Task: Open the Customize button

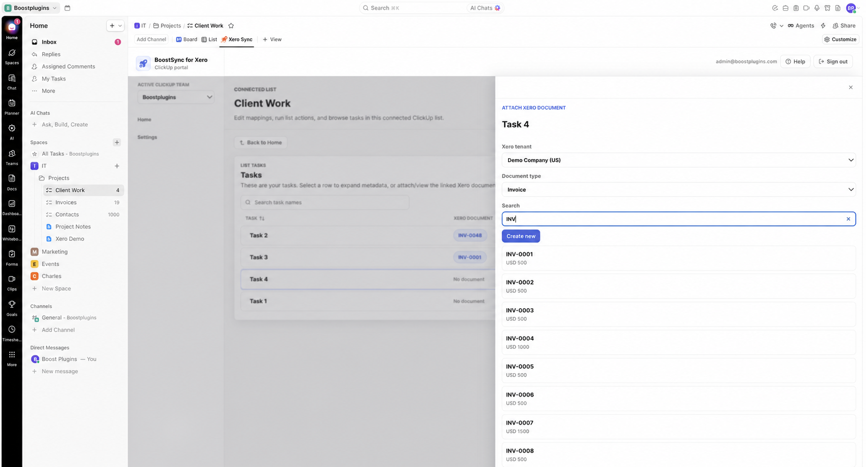Action: pos(841,40)
